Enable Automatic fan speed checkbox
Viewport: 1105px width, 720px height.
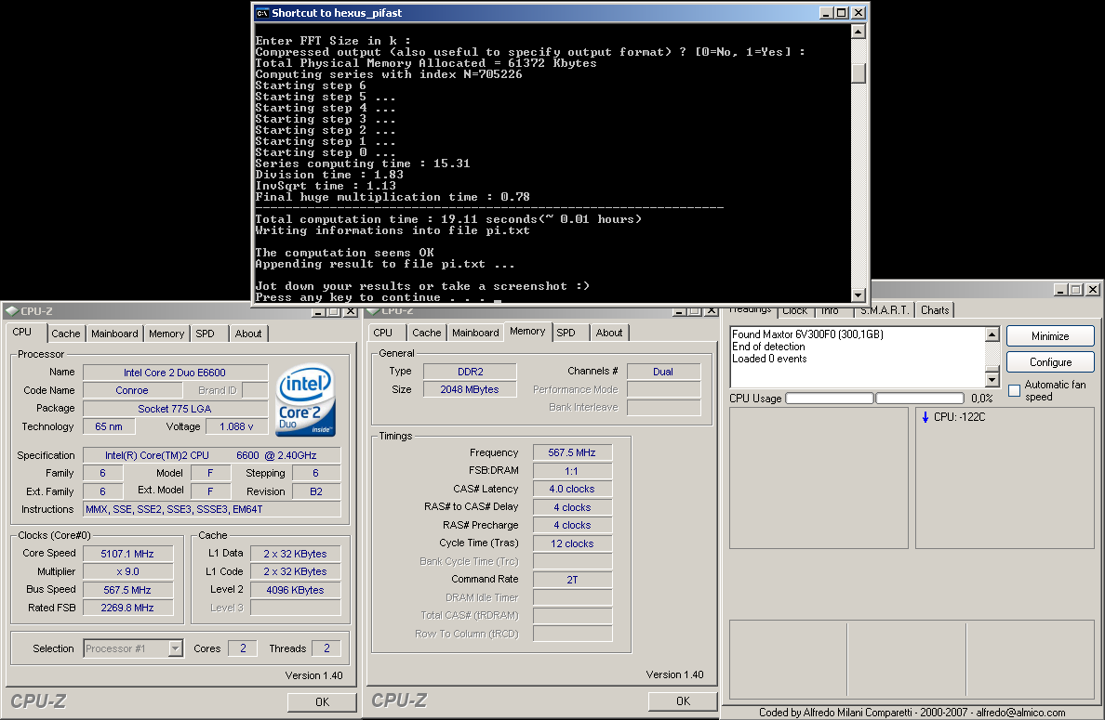[1014, 390]
